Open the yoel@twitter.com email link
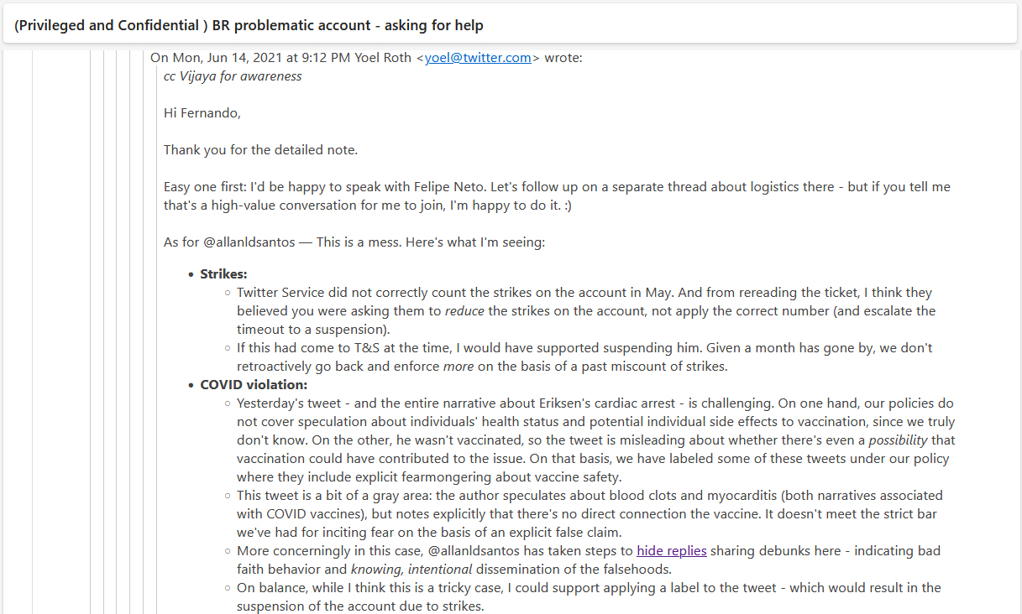The width and height of the screenshot is (1022, 614). pos(478,58)
